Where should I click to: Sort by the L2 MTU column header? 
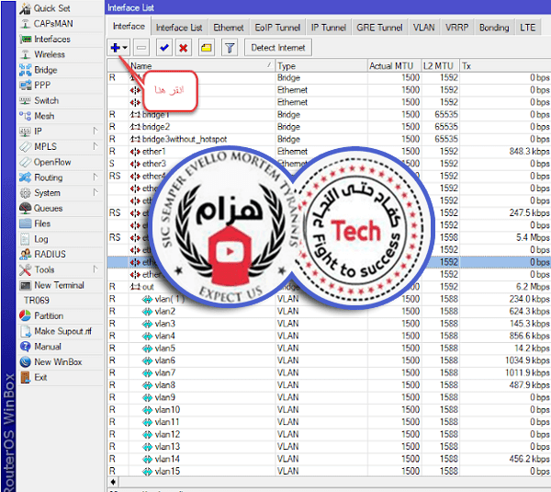point(440,66)
